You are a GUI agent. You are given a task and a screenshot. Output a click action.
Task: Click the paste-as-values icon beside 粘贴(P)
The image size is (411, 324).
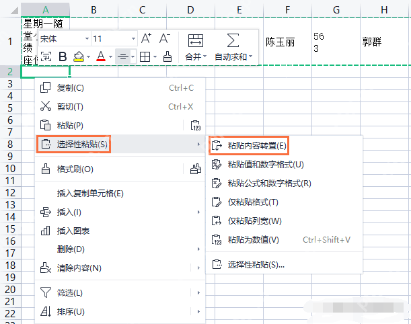[x=195, y=125]
